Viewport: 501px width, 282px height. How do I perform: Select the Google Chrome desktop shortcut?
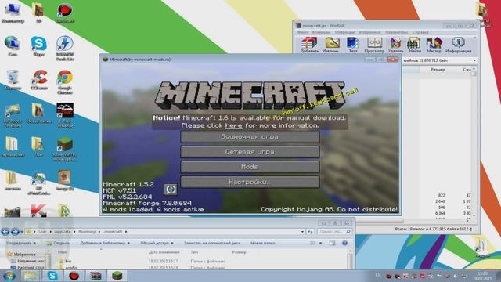click(65, 81)
